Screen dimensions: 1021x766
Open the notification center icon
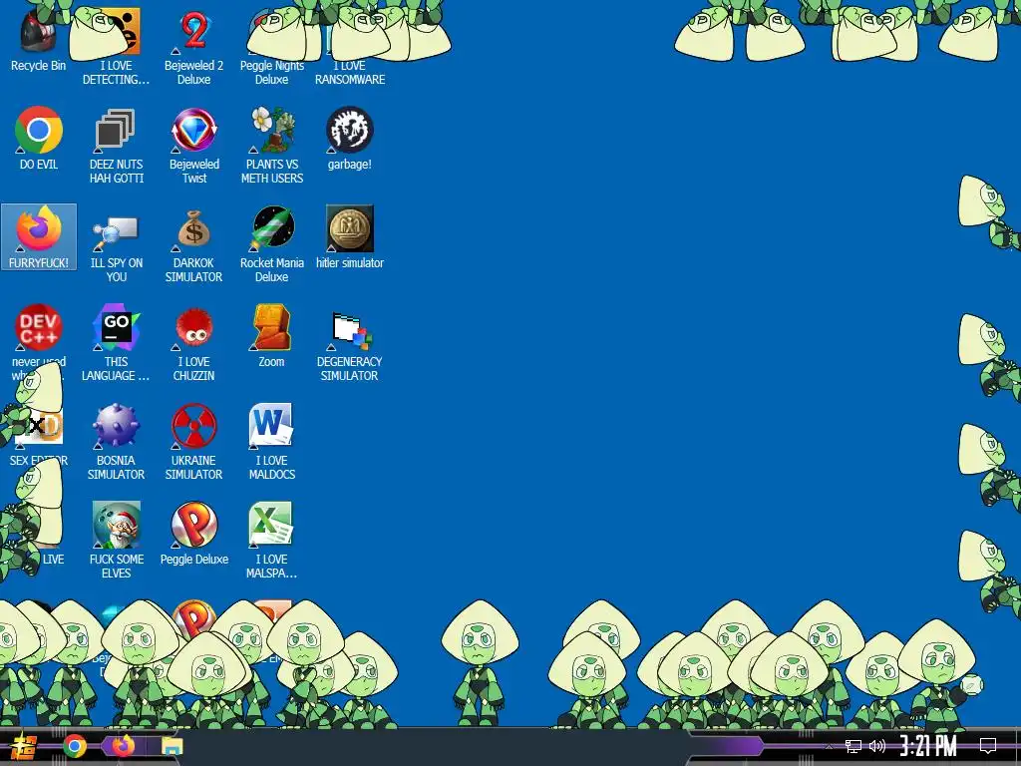[988, 746]
